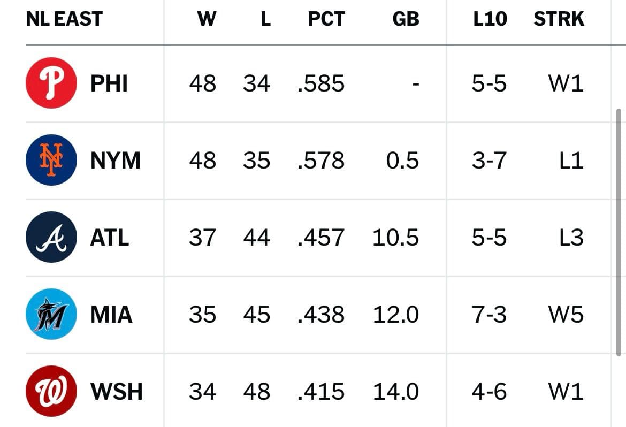The width and height of the screenshot is (626, 427).
Task: Click the STRK column header
Action: coord(559,19)
